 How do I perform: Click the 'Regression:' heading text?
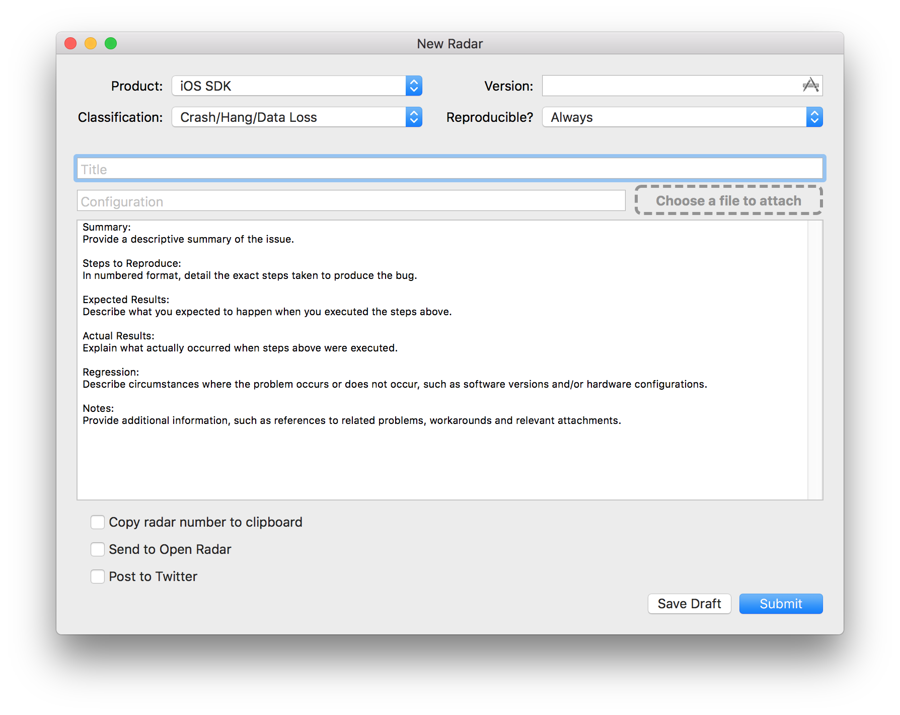(x=111, y=372)
